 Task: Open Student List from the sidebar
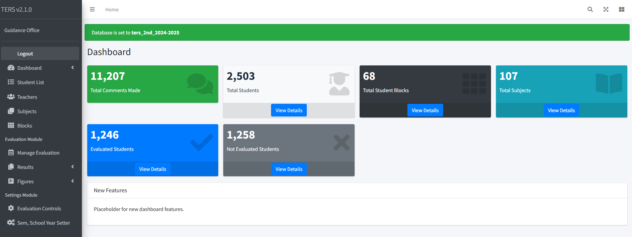30,82
